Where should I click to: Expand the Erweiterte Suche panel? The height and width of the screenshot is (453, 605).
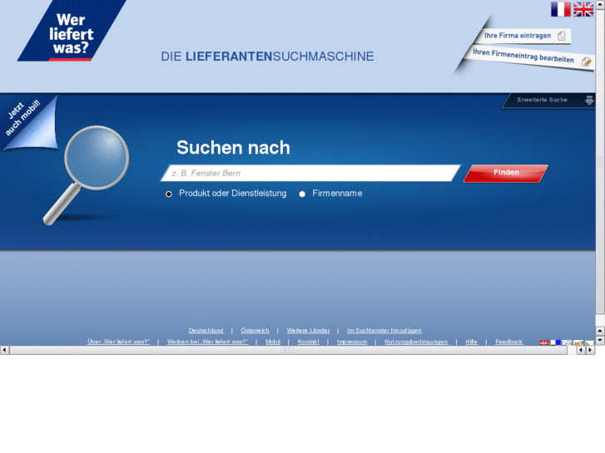pyautogui.click(x=542, y=100)
